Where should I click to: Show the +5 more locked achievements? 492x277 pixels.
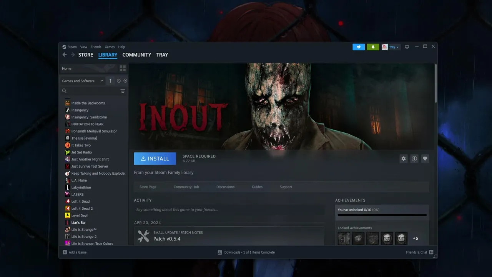416,239
